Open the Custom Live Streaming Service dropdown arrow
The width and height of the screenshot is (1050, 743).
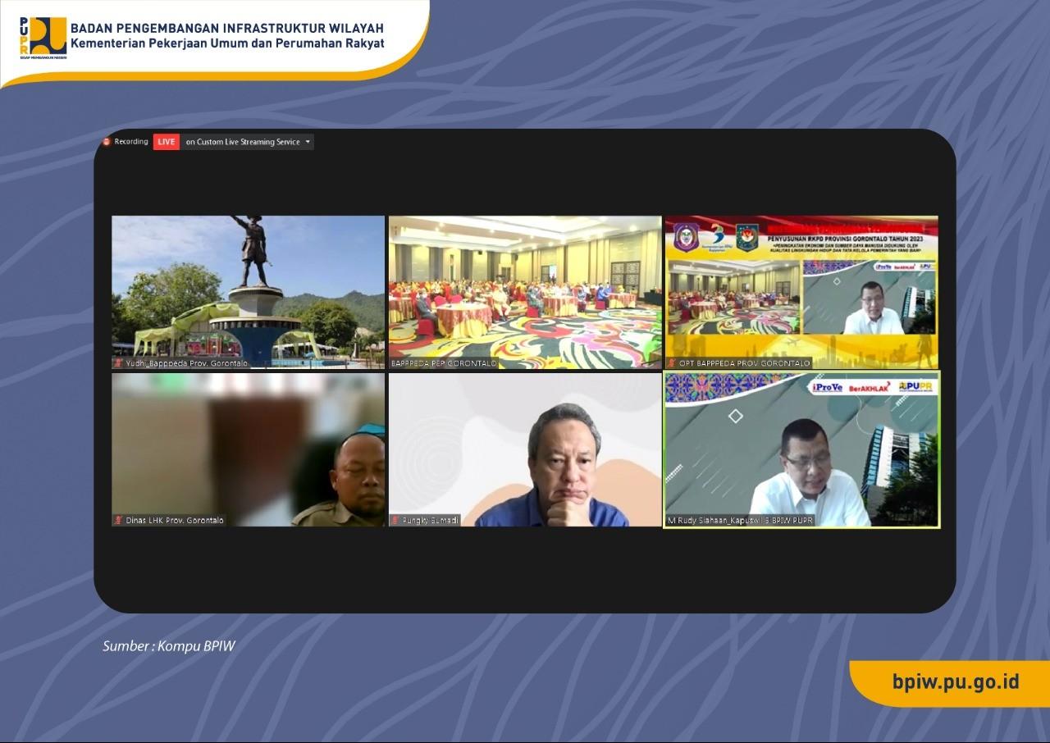308,142
